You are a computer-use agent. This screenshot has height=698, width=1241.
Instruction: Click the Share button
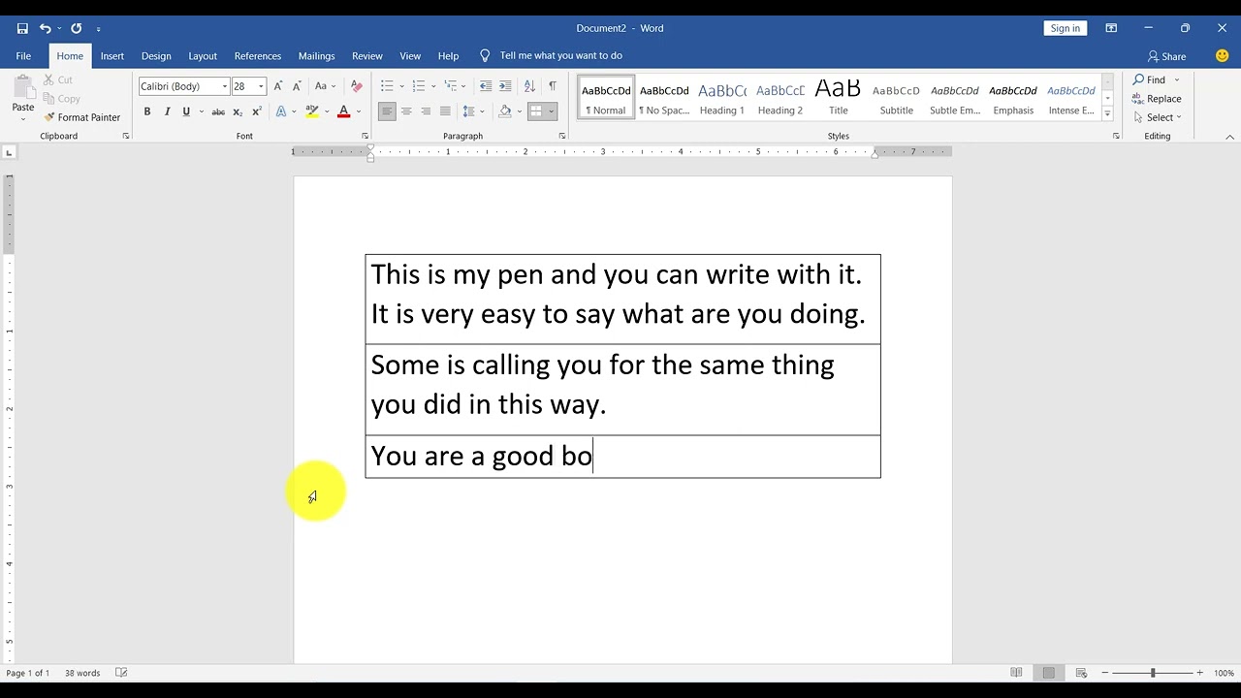[x=1166, y=56]
